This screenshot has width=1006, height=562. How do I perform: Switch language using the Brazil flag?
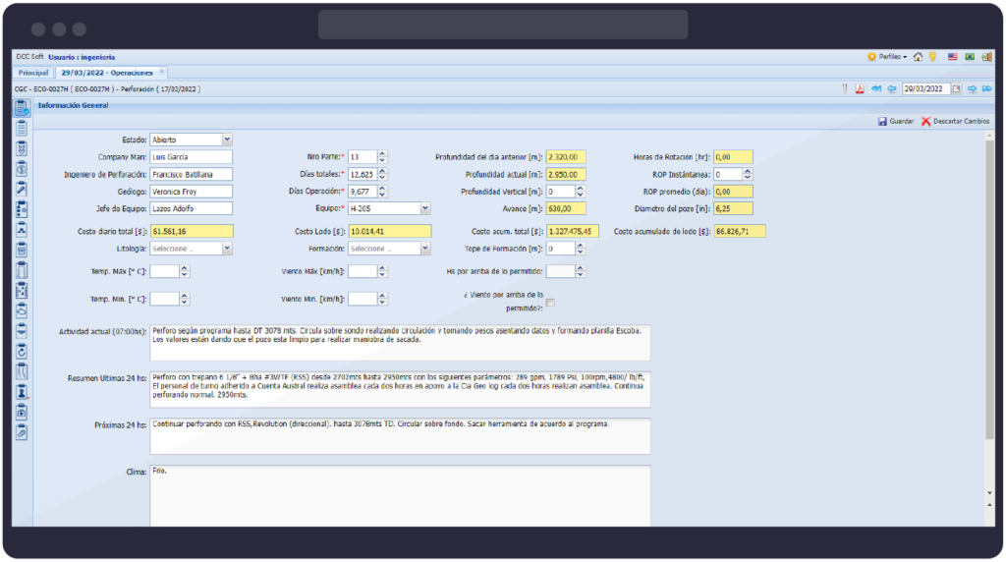970,57
